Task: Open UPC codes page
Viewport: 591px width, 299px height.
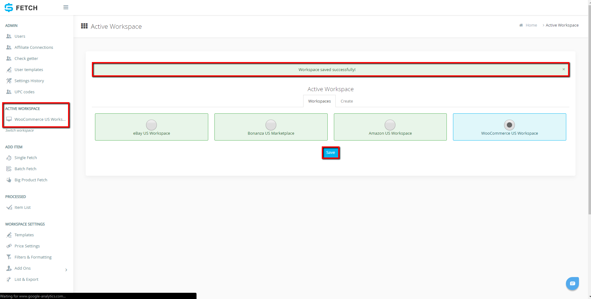Action: pos(24,92)
